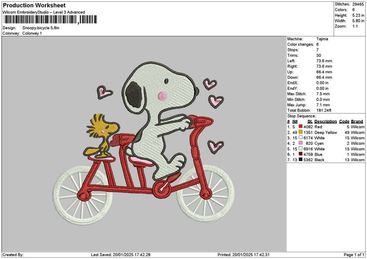Click the EndX value 0.00 in
367x259 pixels.
point(322,82)
